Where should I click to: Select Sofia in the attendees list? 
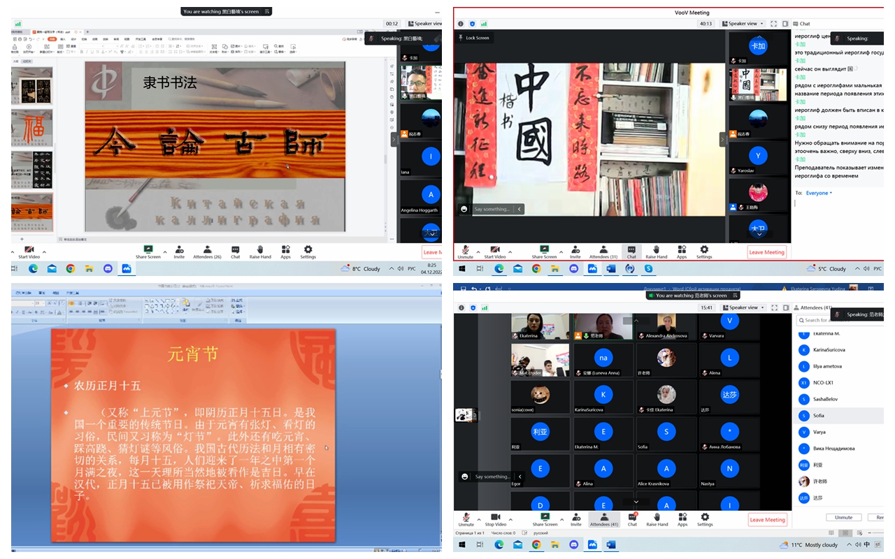(818, 416)
